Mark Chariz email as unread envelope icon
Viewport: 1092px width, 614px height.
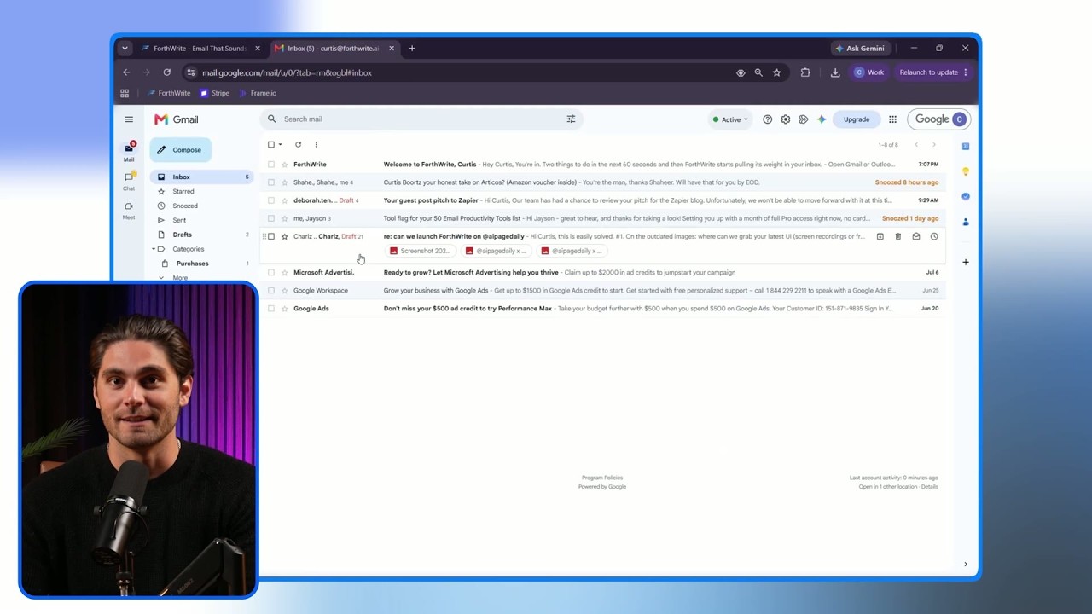[915, 236]
